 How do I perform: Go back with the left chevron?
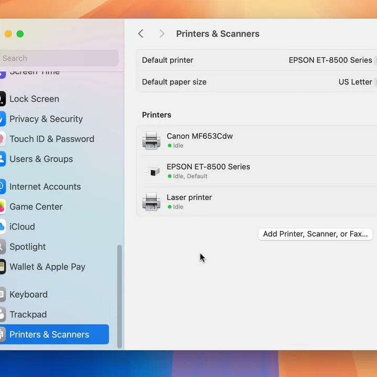(x=141, y=34)
